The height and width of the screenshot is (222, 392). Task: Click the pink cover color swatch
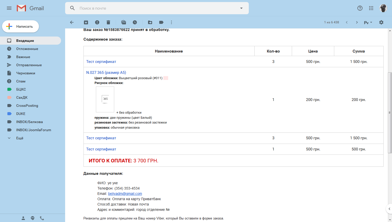[x=166, y=78]
